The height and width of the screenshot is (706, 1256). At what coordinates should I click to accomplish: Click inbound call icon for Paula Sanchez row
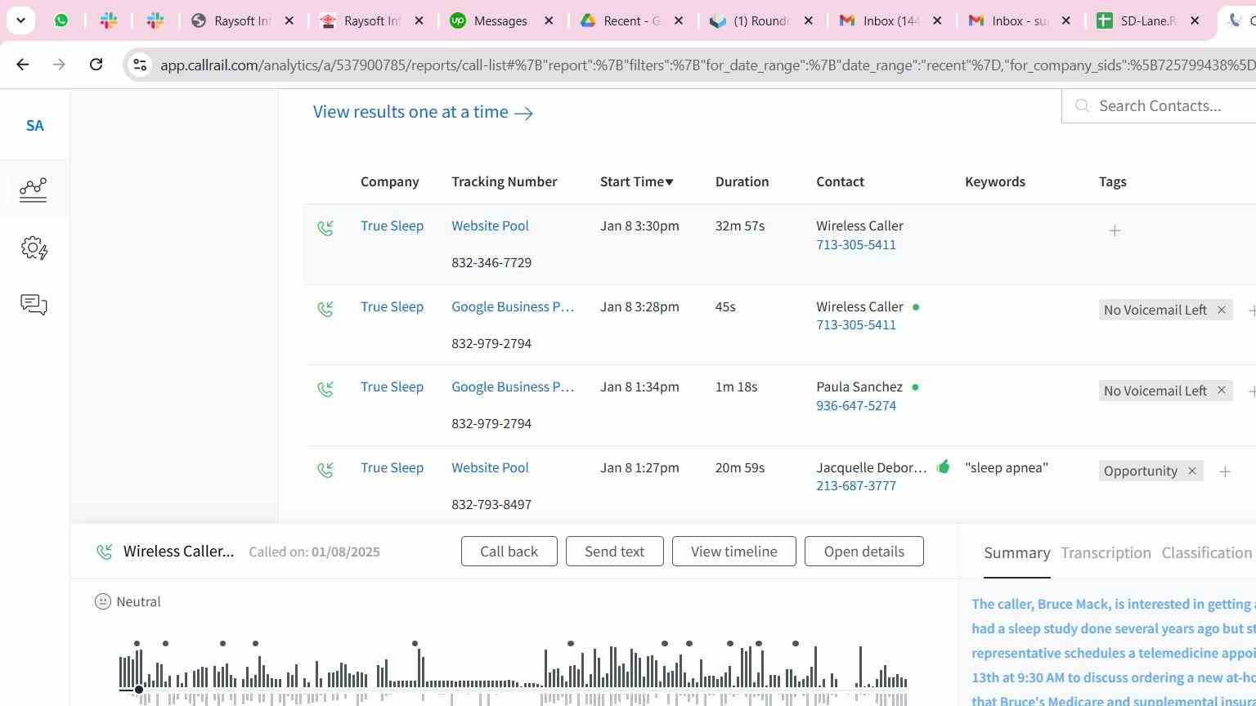coord(325,389)
